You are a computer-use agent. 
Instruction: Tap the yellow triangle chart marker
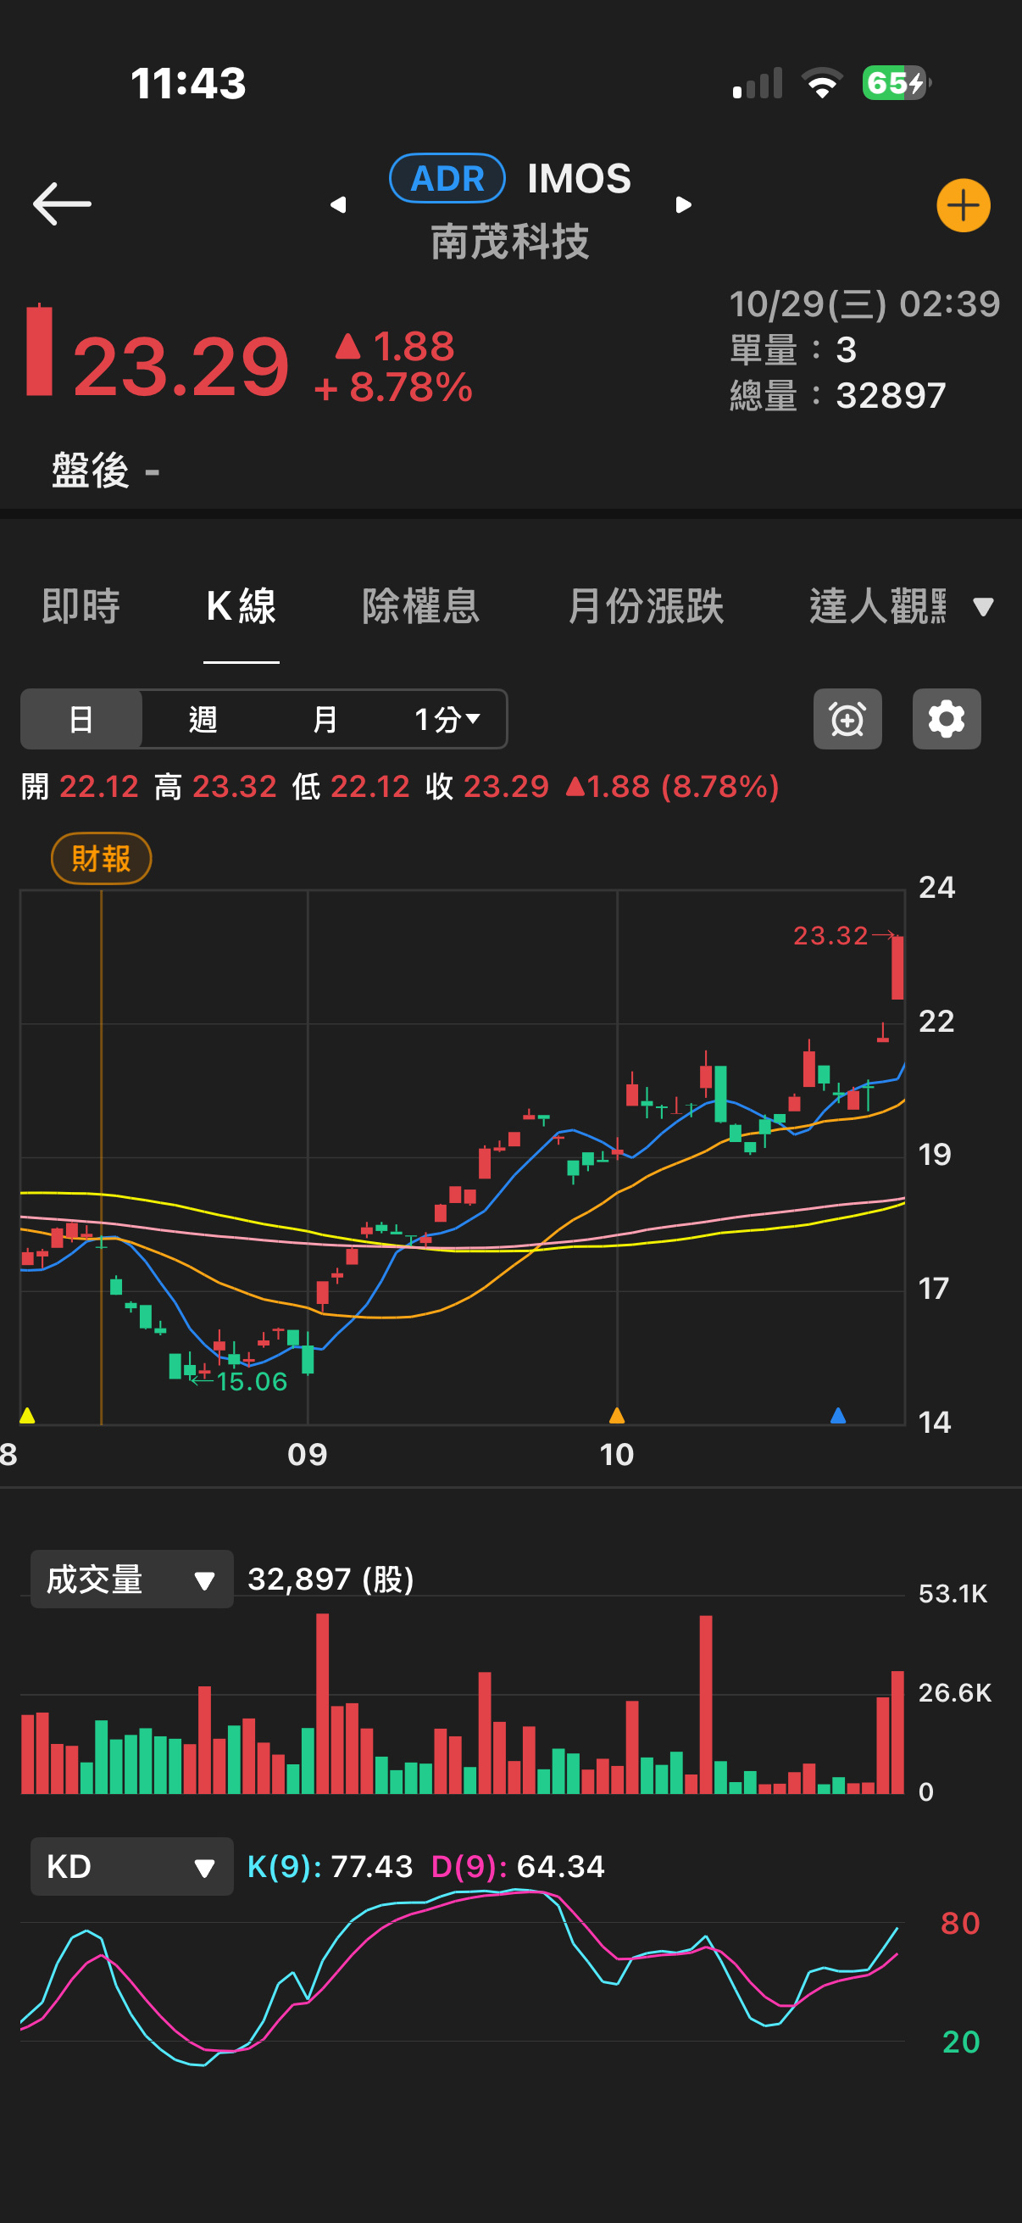click(x=28, y=1415)
